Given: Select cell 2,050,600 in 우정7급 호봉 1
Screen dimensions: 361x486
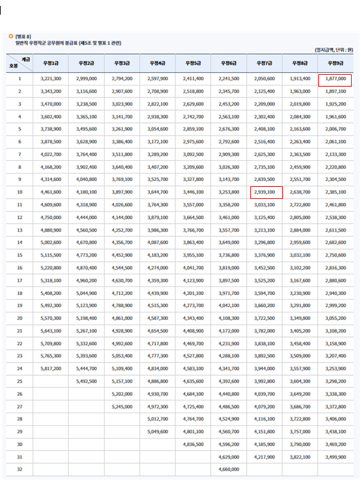Looking at the screenshot, I should (265, 79).
